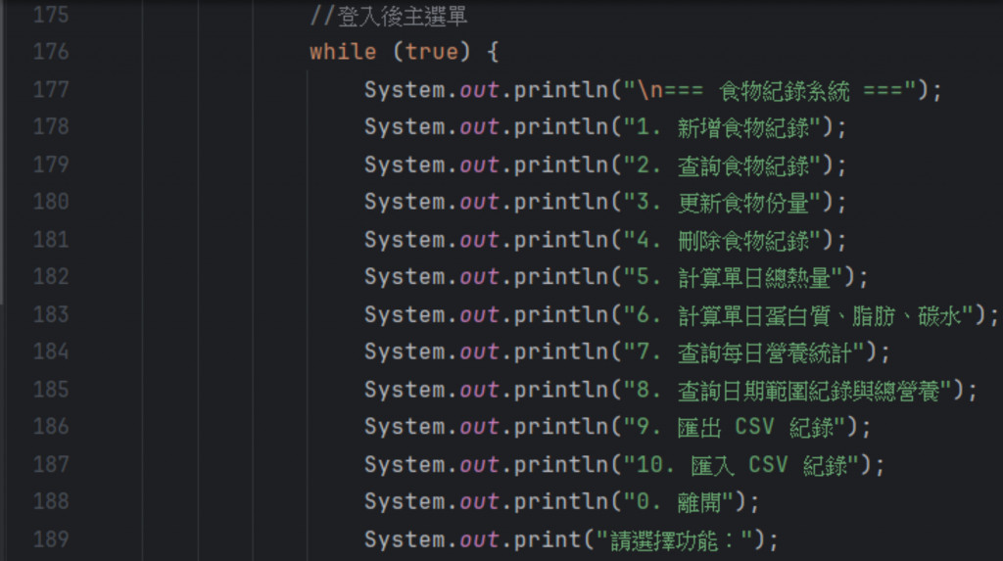Click the string "1. 新增食物紀錄"
The height and width of the screenshot is (561, 1003).
[722, 128]
